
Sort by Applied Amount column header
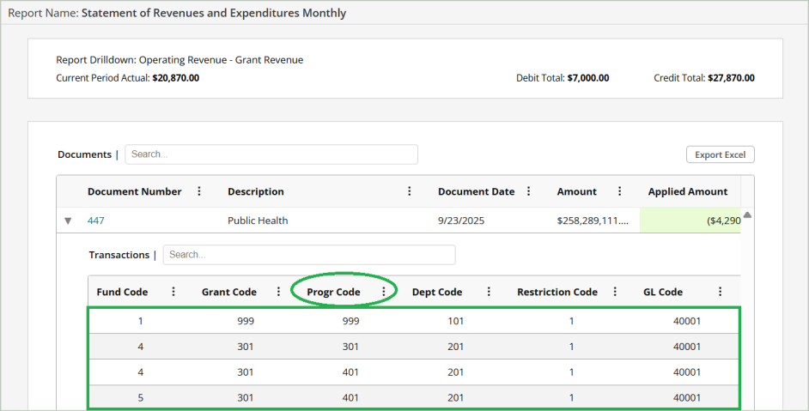point(687,191)
